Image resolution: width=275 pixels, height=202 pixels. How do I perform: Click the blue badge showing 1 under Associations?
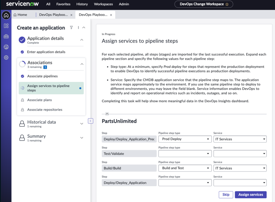coord(45,67)
